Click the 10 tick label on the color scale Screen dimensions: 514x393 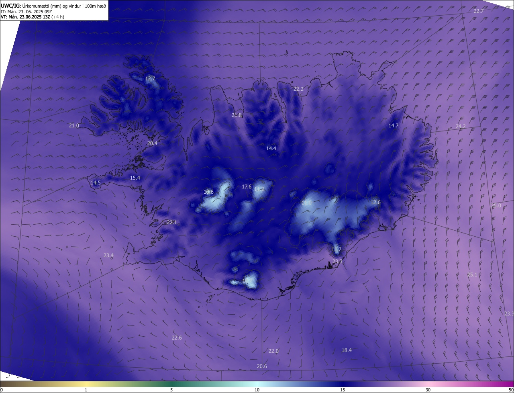point(257,390)
